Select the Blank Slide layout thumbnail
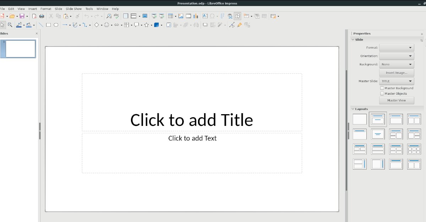The height and width of the screenshot is (222, 426). 360,119
